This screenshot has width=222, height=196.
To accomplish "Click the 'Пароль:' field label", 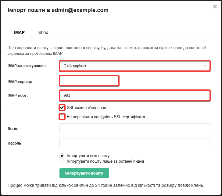I will point(15,143).
